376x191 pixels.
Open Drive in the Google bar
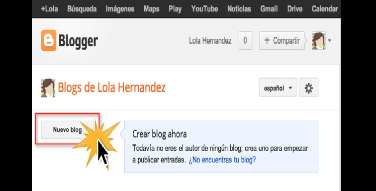click(x=295, y=9)
